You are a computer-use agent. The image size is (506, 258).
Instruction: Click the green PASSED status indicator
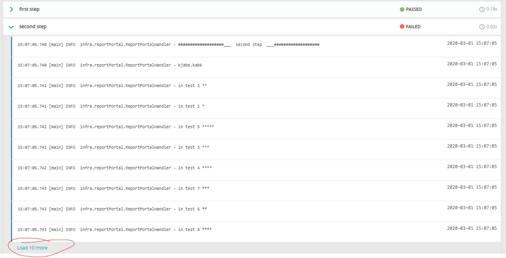(x=402, y=9)
